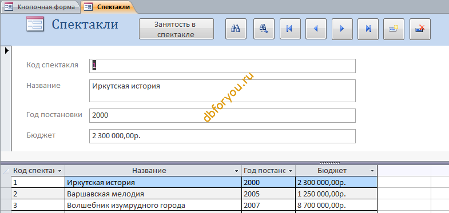
Task: Click Варшавская мелодия cell
Action: [153, 194]
